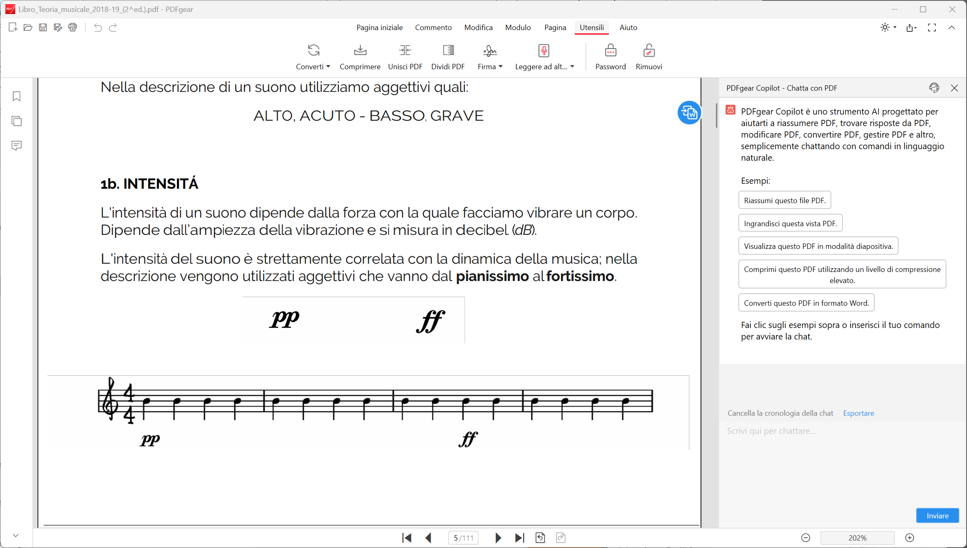Click the Save As icon
The image size is (967, 548).
coord(58,28)
